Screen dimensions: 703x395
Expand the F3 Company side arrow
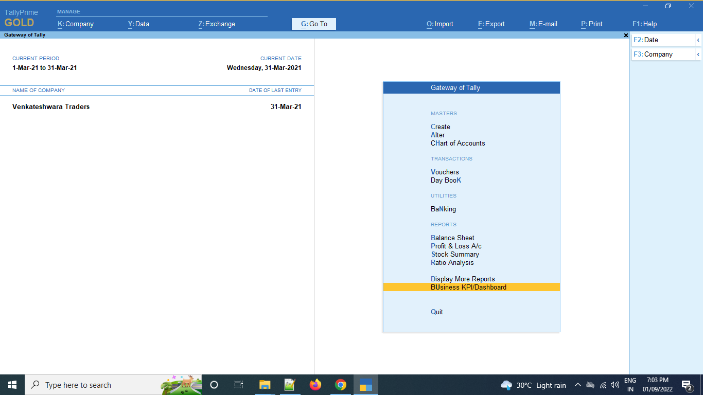pyautogui.click(x=698, y=55)
